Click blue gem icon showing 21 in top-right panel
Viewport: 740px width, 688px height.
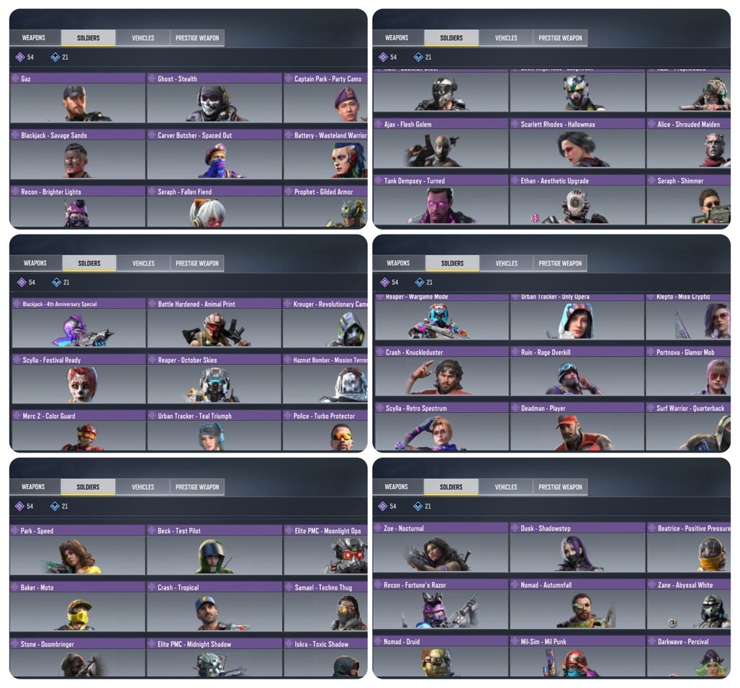click(418, 57)
